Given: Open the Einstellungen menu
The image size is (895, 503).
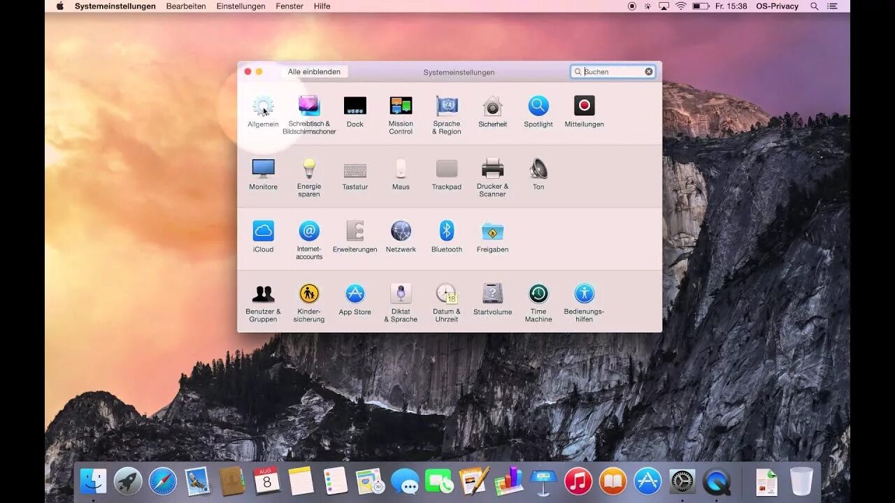Looking at the screenshot, I should 241,6.
